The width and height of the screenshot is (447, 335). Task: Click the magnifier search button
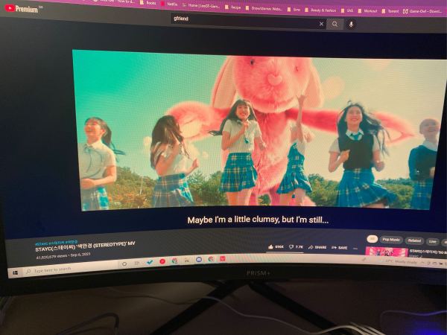(335, 25)
